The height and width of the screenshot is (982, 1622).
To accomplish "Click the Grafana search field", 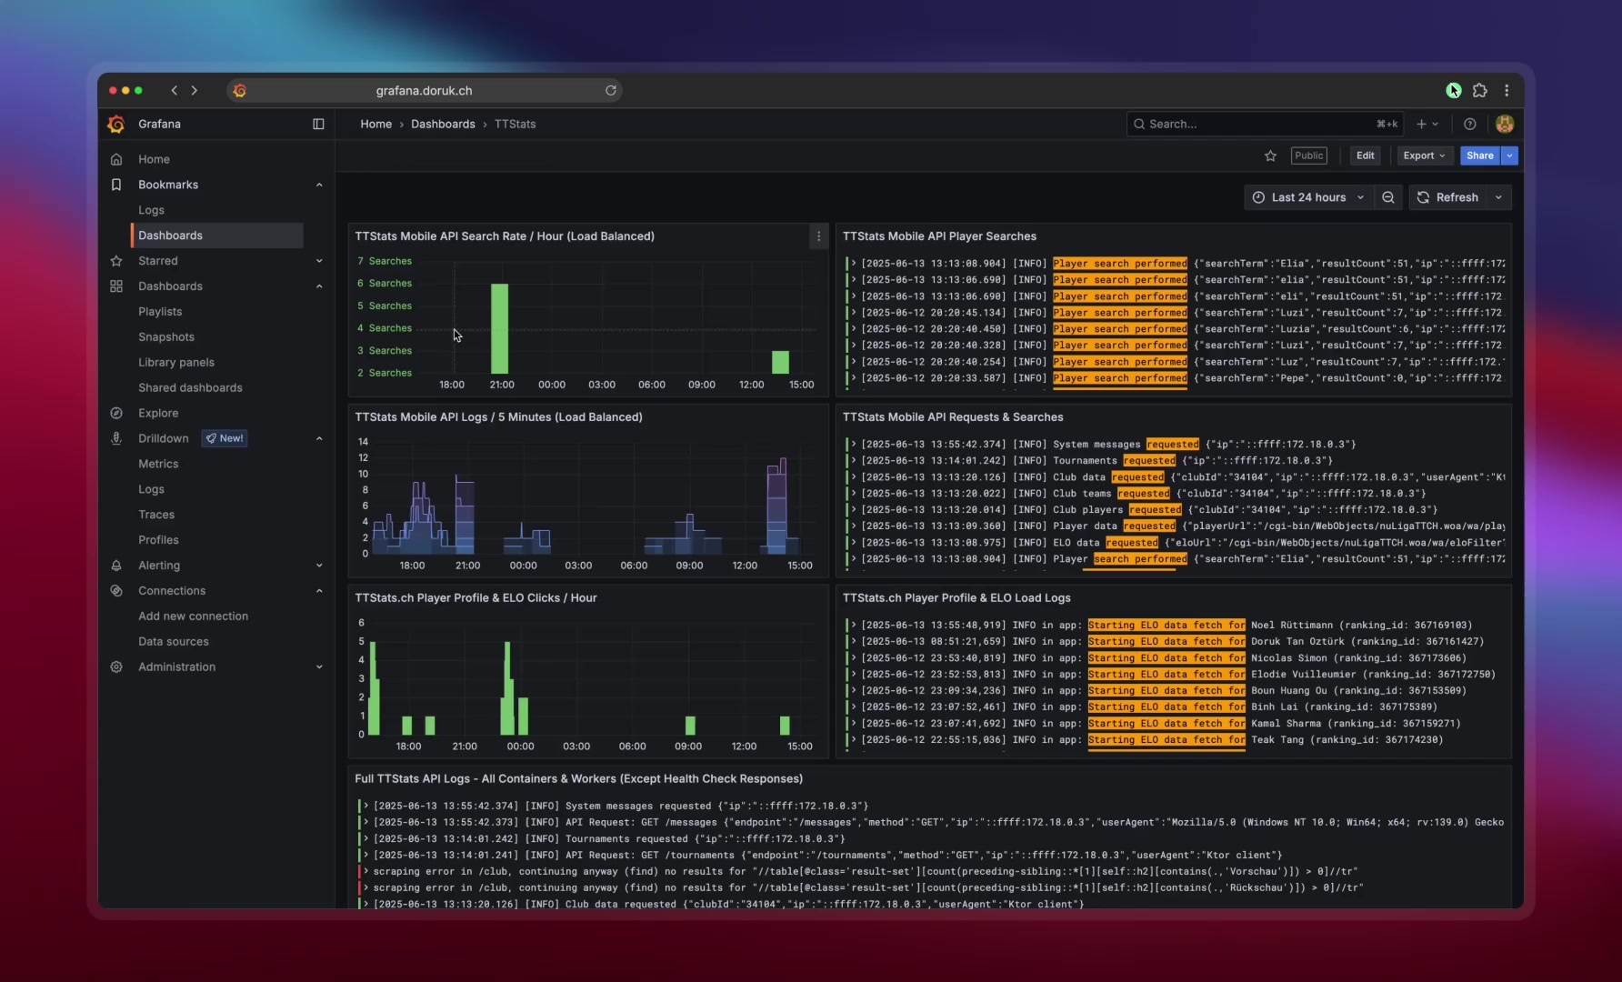I will (x=1264, y=125).
